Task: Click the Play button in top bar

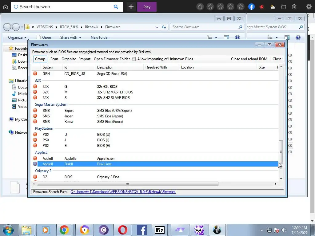Action: point(147,7)
